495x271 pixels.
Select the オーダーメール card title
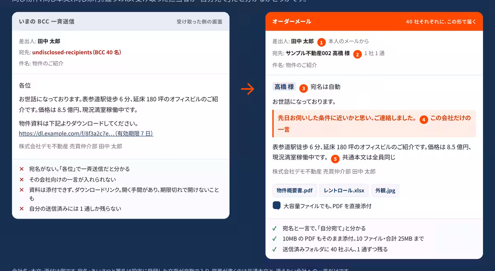tap(292, 21)
